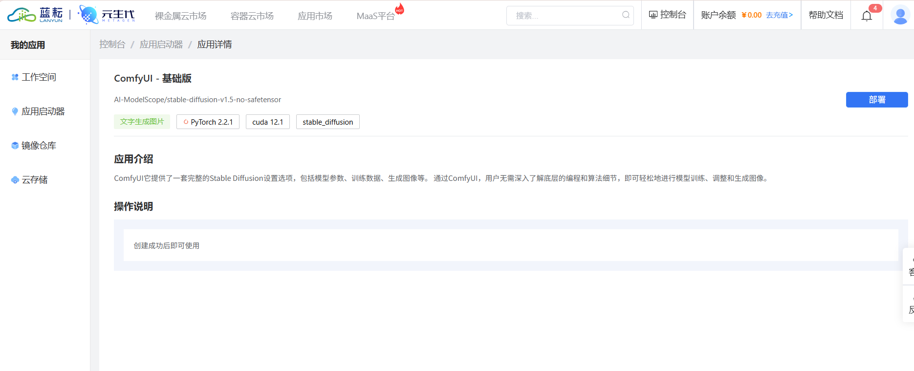The image size is (914, 371).
Task: Select 应用启动器 in sidebar
Action: pyautogui.click(x=43, y=111)
